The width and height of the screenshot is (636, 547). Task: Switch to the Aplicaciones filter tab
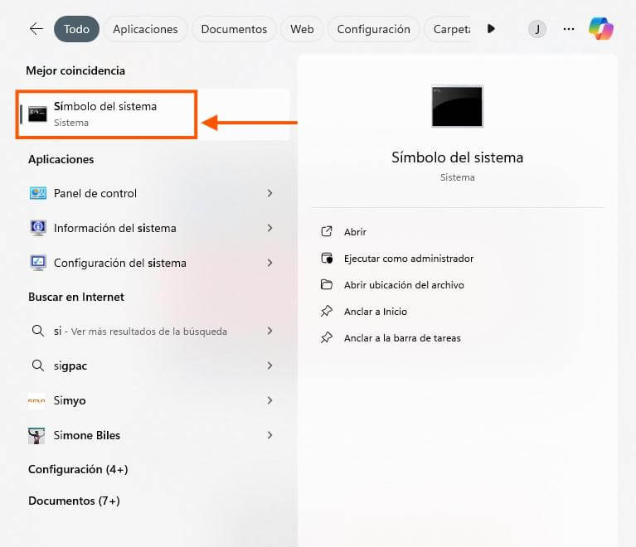coord(145,29)
